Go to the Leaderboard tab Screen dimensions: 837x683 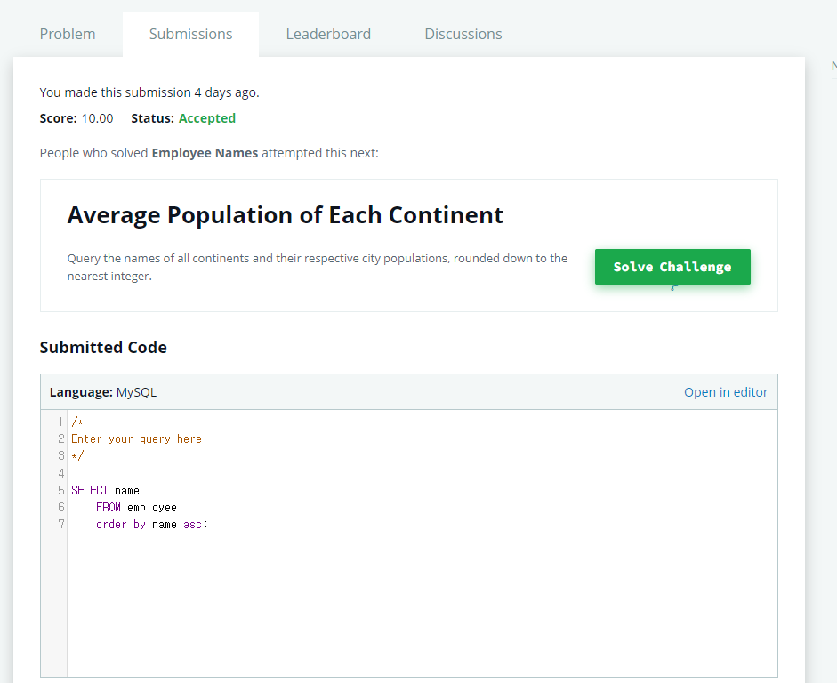[x=328, y=34]
